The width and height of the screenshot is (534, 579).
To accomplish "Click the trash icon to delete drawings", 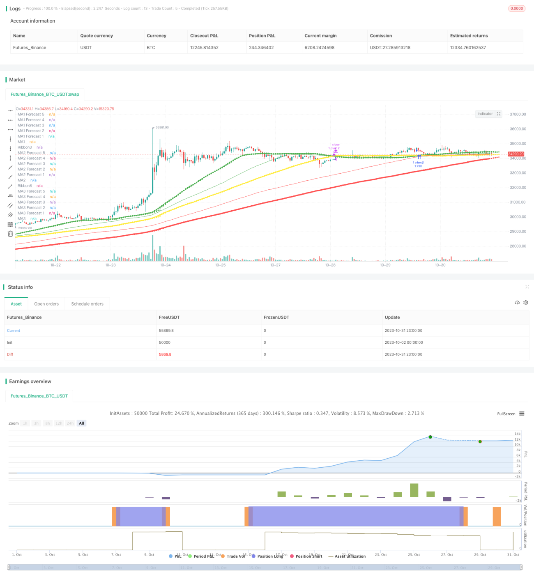I will [10, 234].
